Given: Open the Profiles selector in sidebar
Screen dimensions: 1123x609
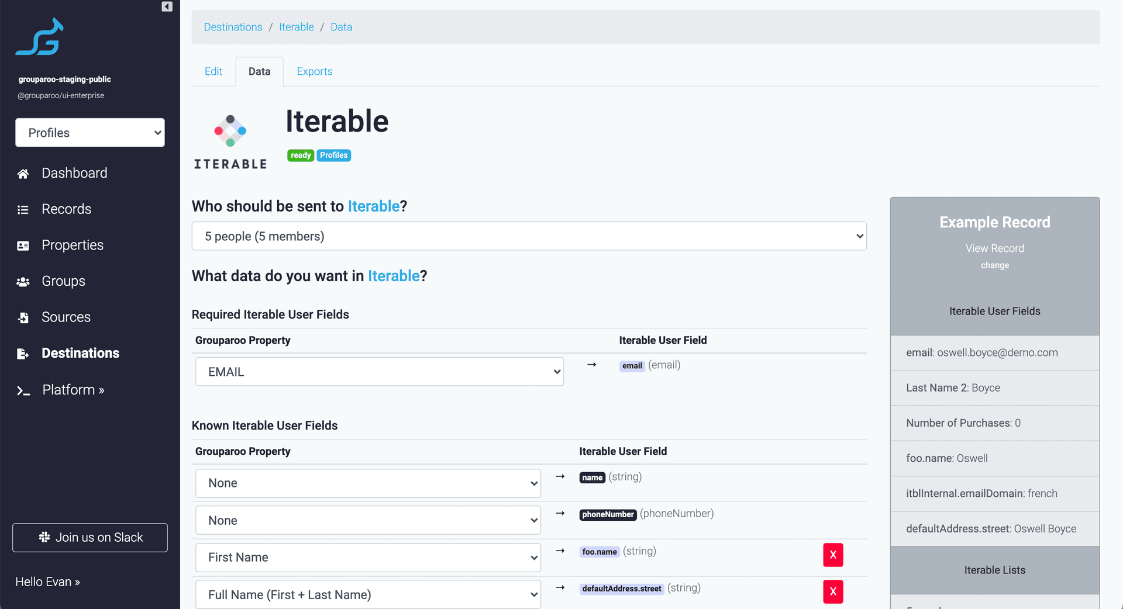Looking at the screenshot, I should 90,133.
